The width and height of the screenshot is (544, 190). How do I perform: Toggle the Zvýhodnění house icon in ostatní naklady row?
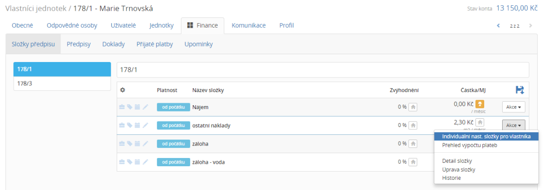point(413,125)
